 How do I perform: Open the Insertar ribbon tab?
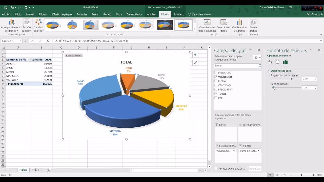[30, 14]
